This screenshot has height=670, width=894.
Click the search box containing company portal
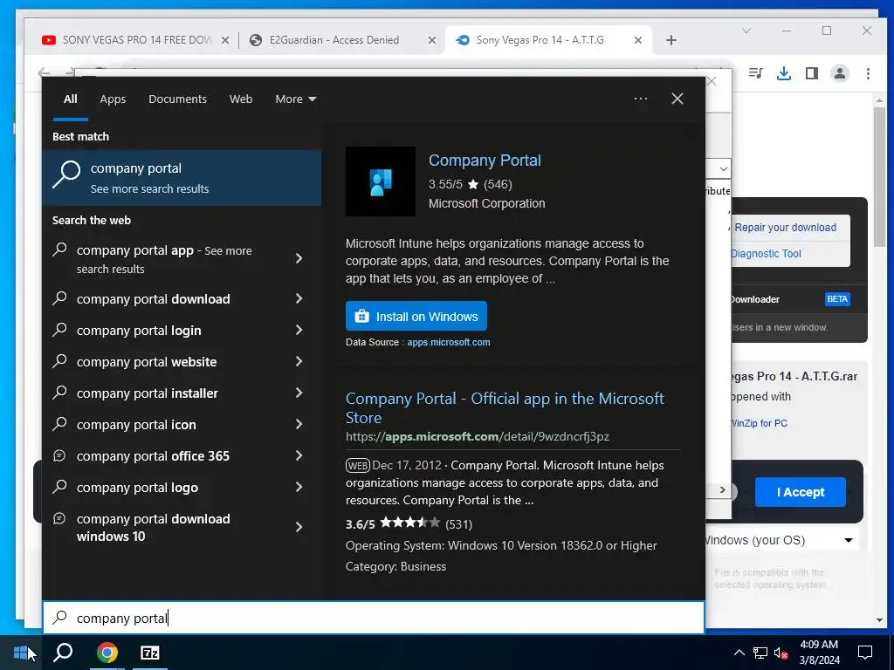374,618
